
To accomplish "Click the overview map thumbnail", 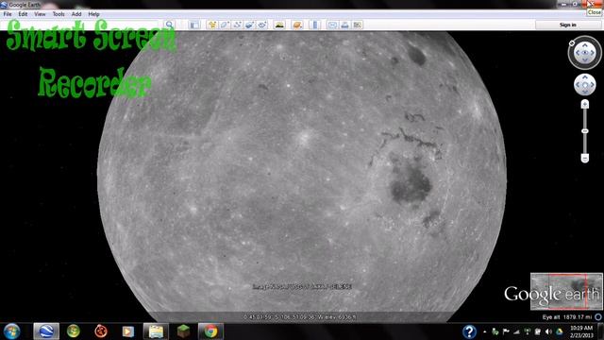I will pyautogui.click(x=566, y=292).
